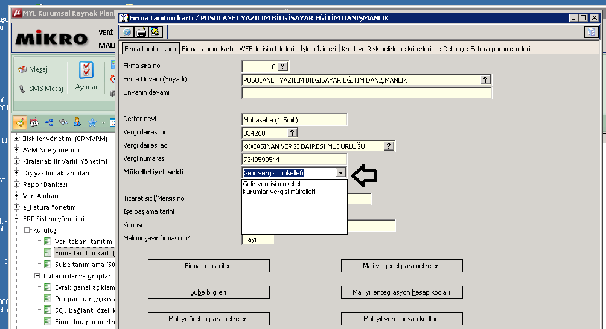Collapse the Kuruluş subtree
606x329 pixels.
click(27, 230)
